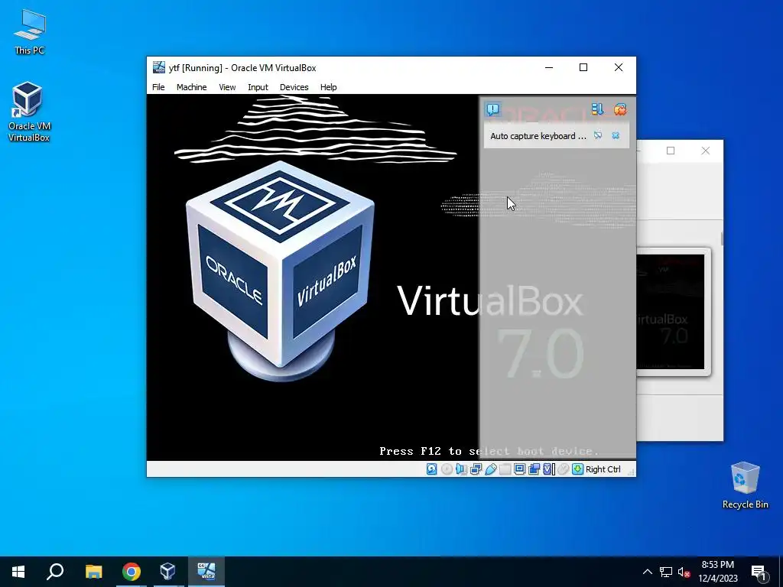Open the Input menu
Viewport: 783px width, 587px height.
[258, 87]
